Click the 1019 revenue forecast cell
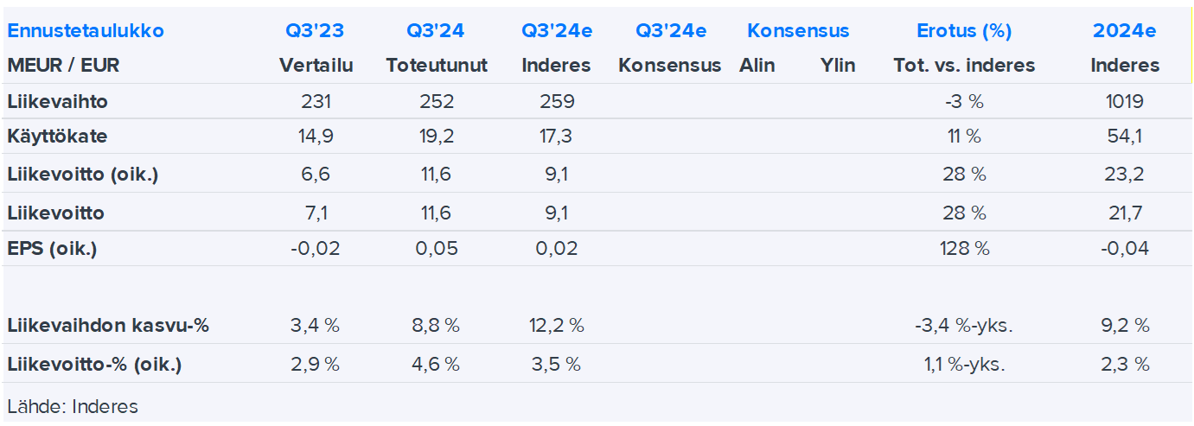Screen dimensions: 1194x426 pos(1124,102)
